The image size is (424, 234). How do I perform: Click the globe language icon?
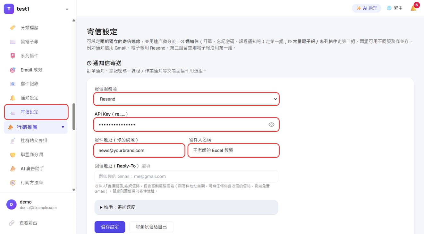pyautogui.click(x=389, y=8)
